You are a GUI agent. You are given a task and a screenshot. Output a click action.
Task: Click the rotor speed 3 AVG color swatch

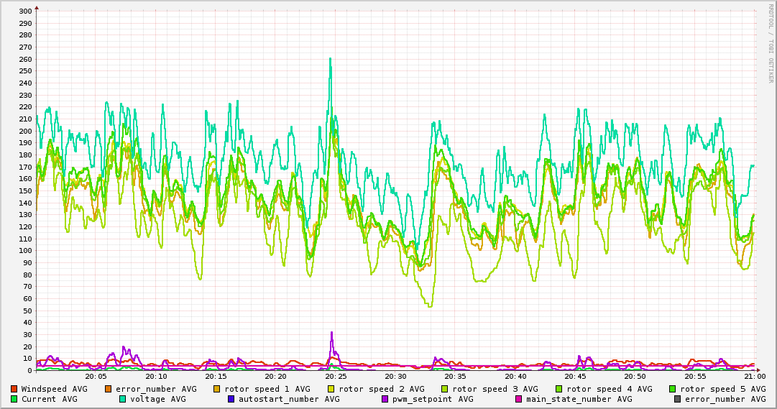445,389
